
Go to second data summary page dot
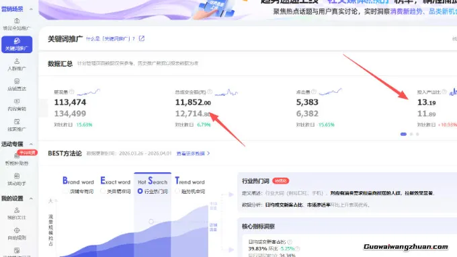pos(411,134)
